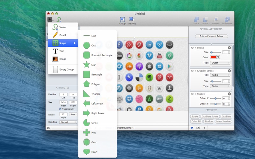Toggle Shadow effect visibility eye

click(192, 94)
